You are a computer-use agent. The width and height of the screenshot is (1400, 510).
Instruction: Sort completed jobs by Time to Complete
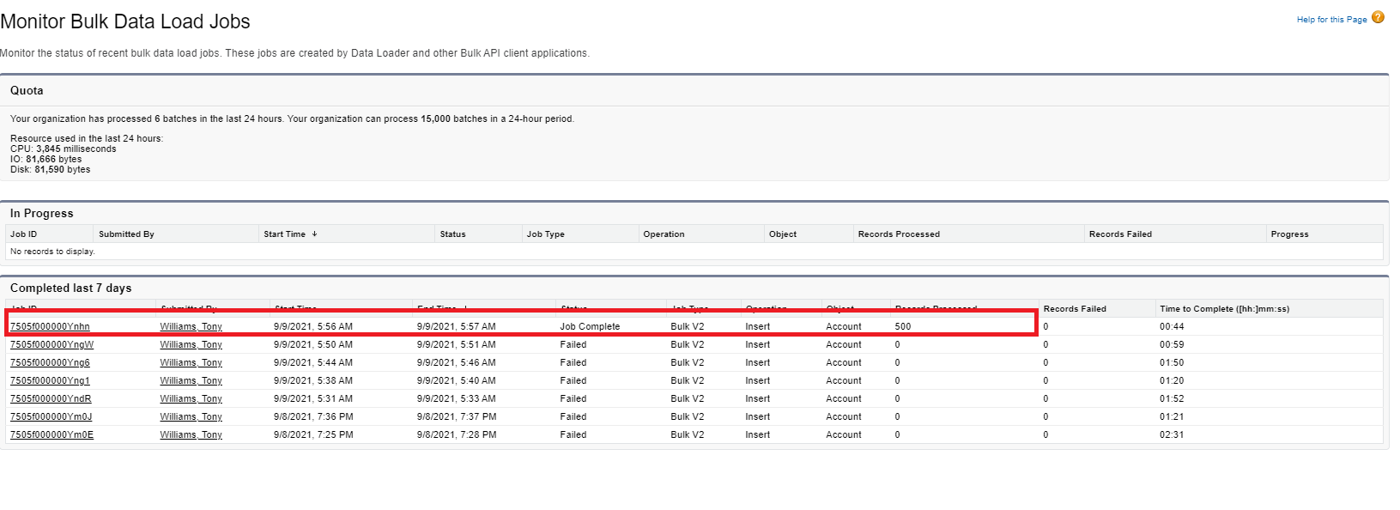click(x=1224, y=308)
